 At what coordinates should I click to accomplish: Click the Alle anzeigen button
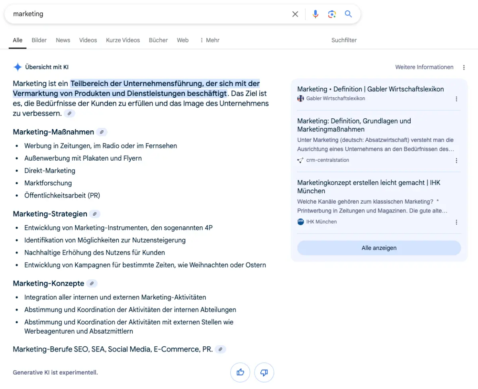pyautogui.click(x=379, y=248)
